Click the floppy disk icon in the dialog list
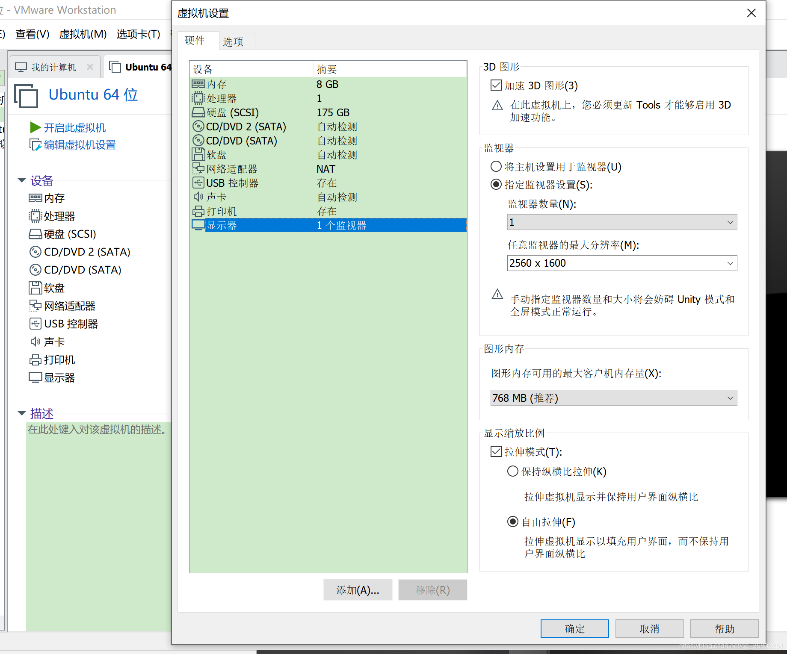Image resolution: width=787 pixels, height=654 pixels. click(198, 154)
